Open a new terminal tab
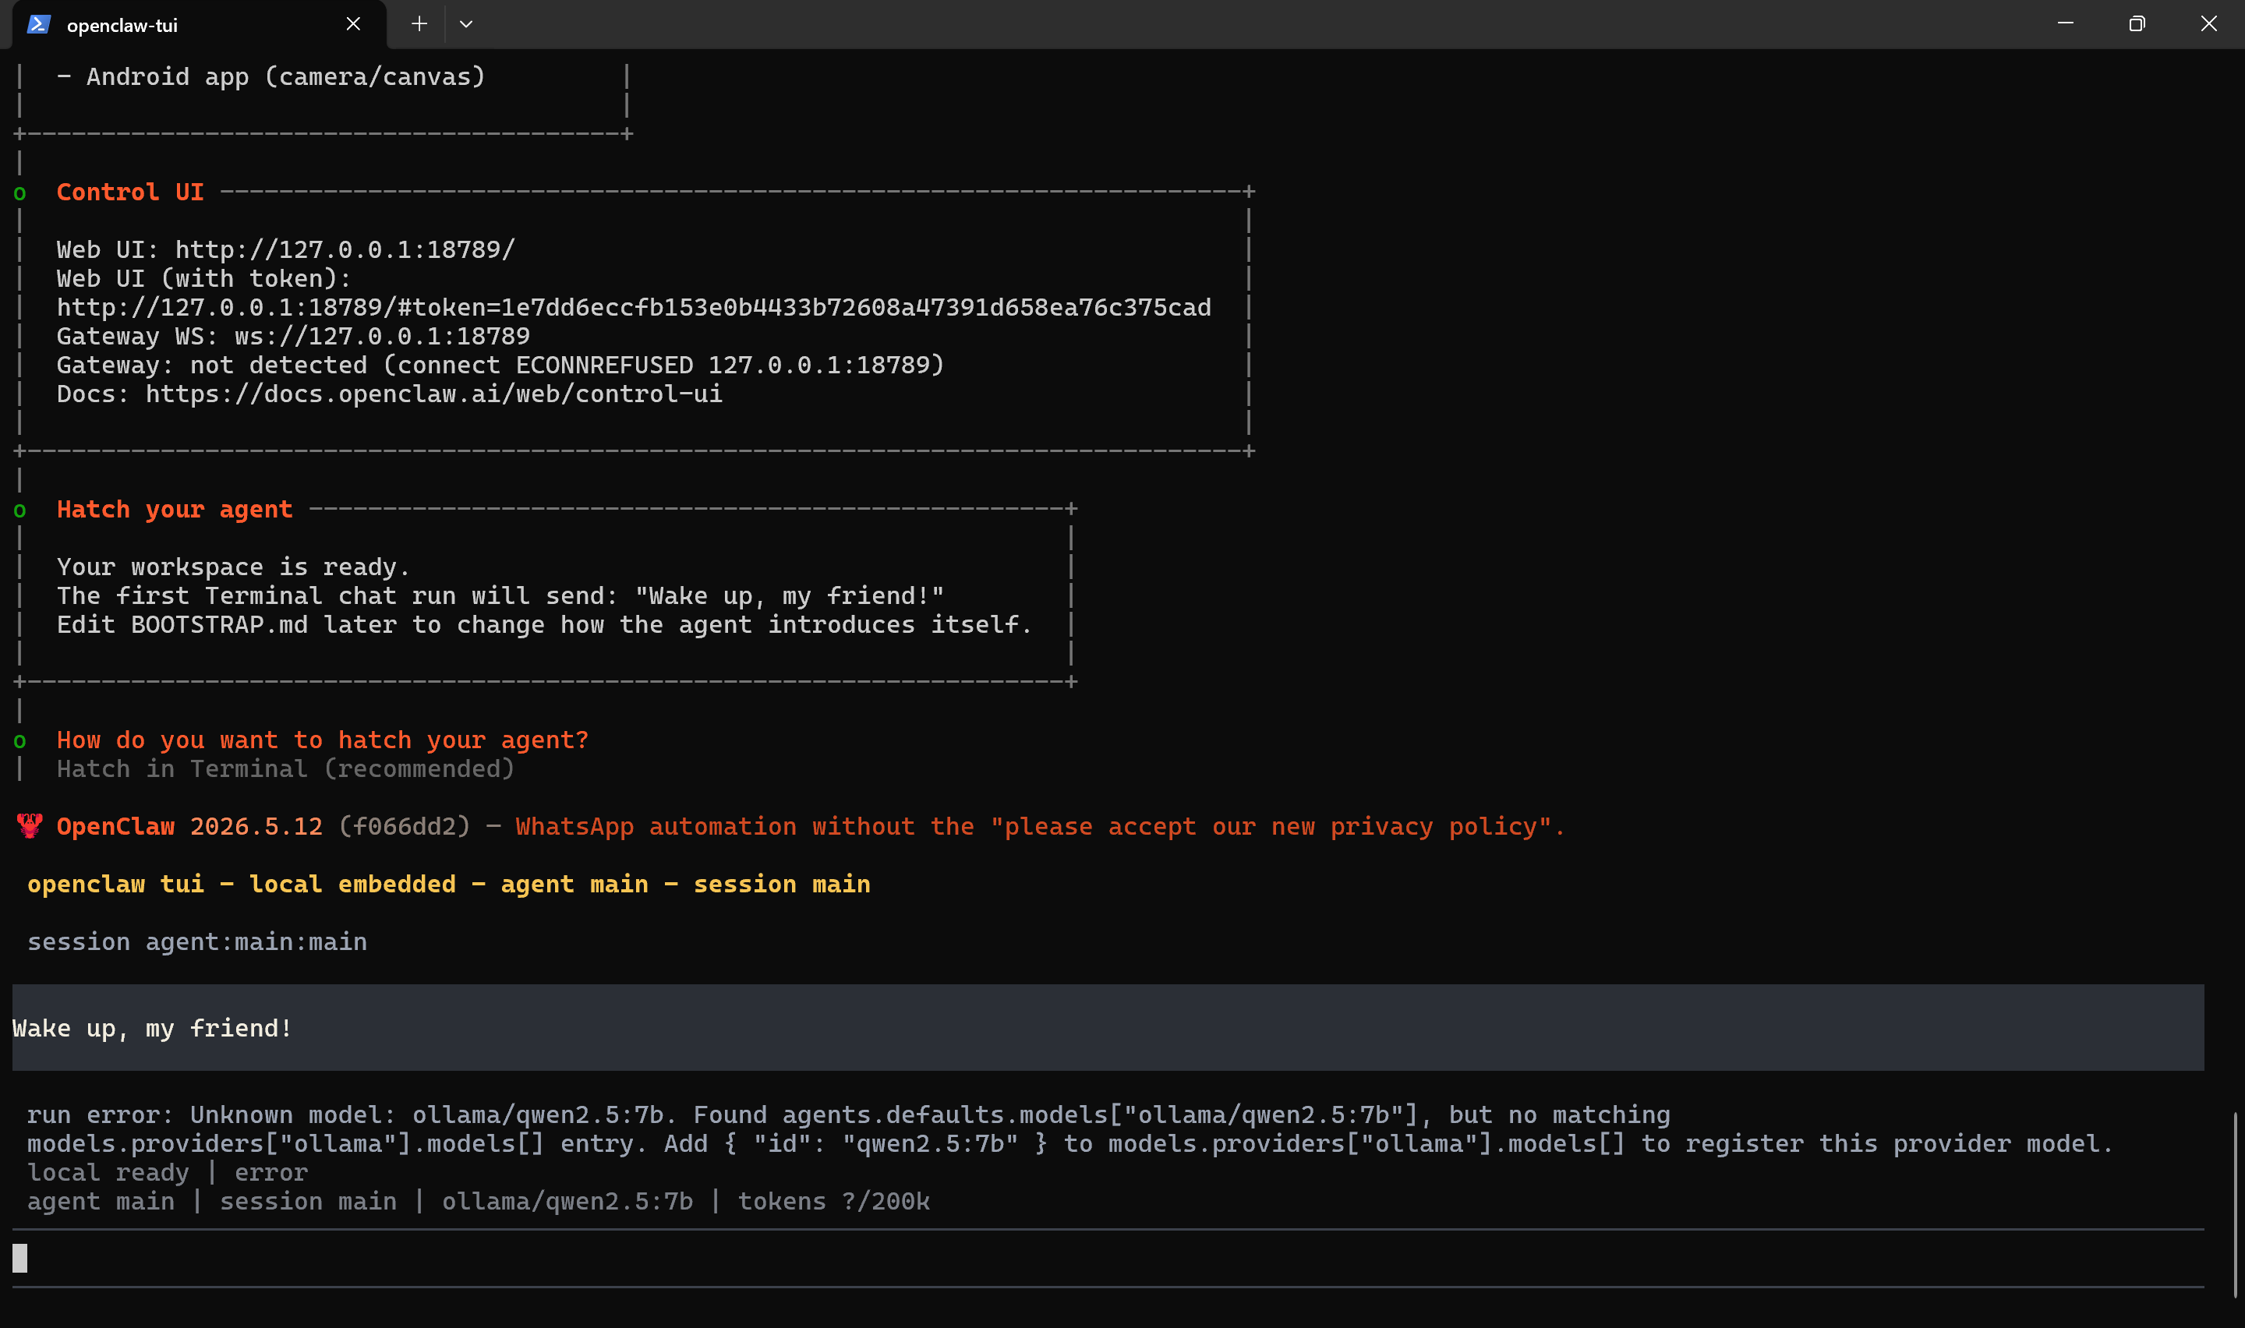The width and height of the screenshot is (2245, 1328). pyautogui.click(x=419, y=24)
